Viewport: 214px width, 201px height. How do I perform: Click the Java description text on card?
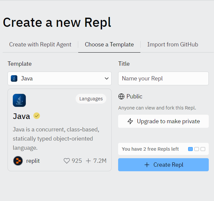(56, 139)
